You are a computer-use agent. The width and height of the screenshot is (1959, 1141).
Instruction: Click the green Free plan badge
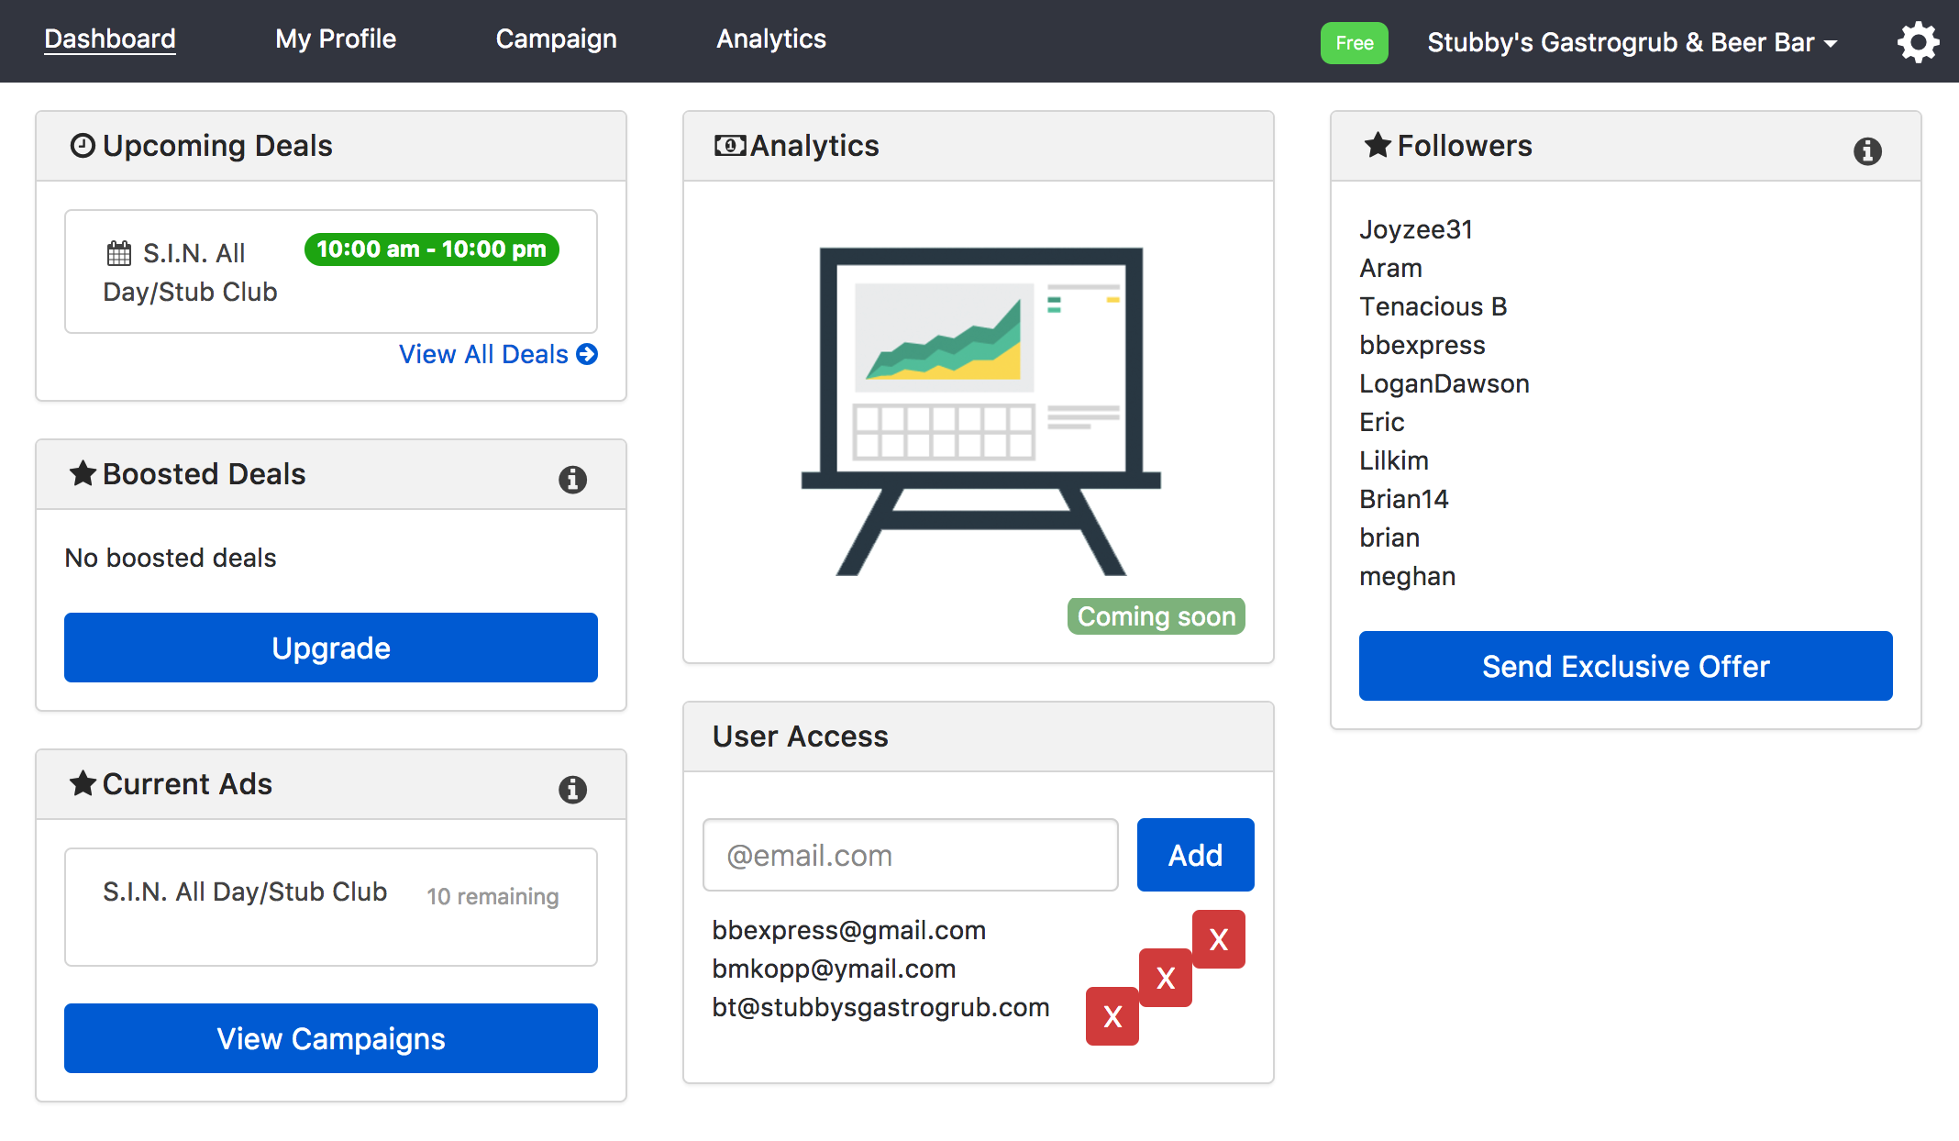coord(1354,43)
